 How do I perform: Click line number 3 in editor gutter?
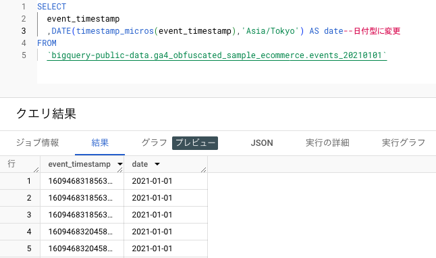[24, 30]
